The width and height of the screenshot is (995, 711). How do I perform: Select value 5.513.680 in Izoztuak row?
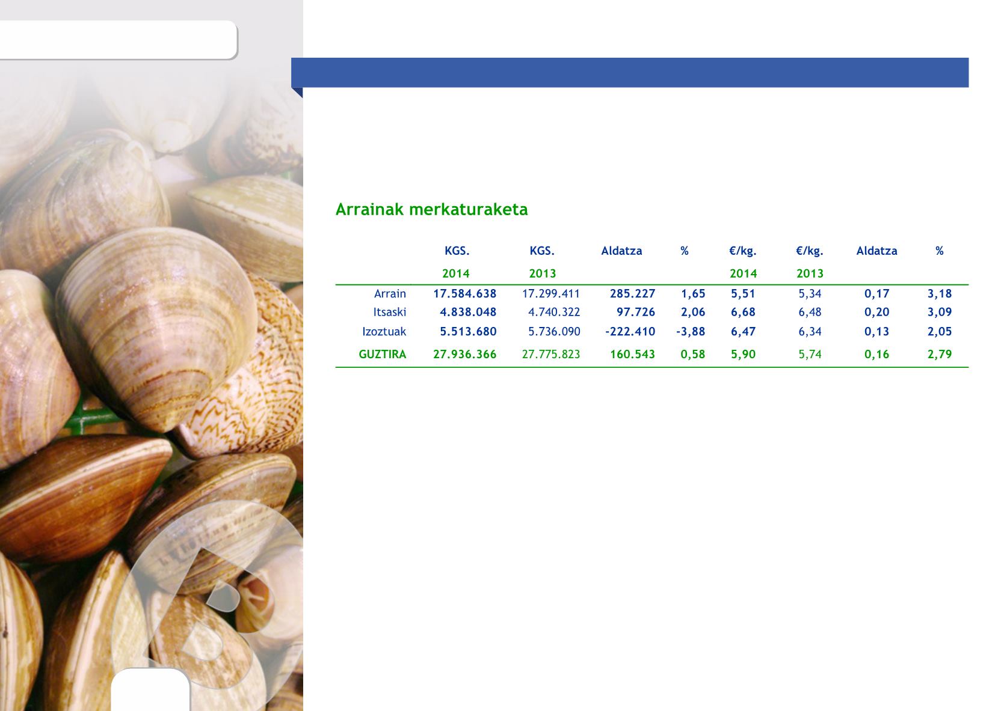pyautogui.click(x=468, y=331)
